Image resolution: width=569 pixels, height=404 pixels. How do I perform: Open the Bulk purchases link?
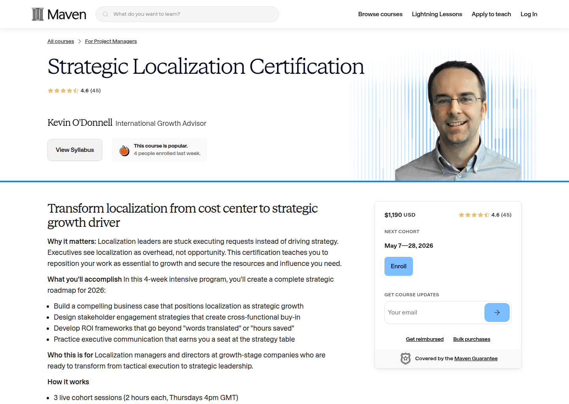click(471, 339)
